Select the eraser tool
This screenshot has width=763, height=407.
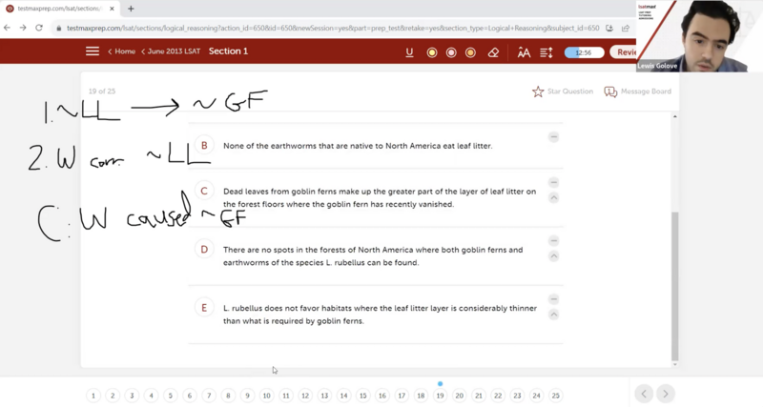tap(493, 52)
